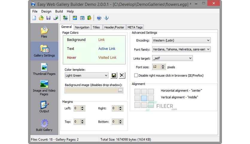Image resolution: width=250 pixels, height=144 pixels.
Task: Pick the Visited Link color
Action: (107, 57)
